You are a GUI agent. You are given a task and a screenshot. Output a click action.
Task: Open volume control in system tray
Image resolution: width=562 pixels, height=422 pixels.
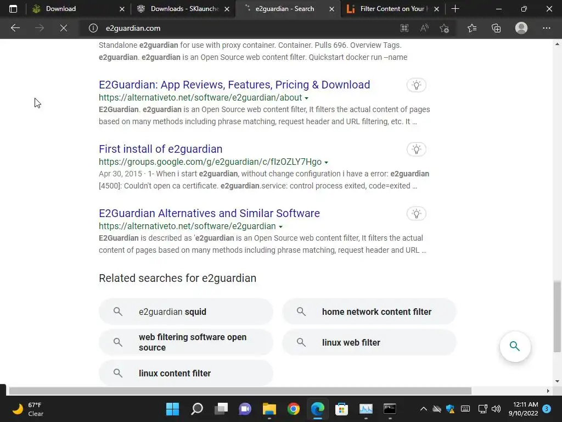pyautogui.click(x=496, y=409)
